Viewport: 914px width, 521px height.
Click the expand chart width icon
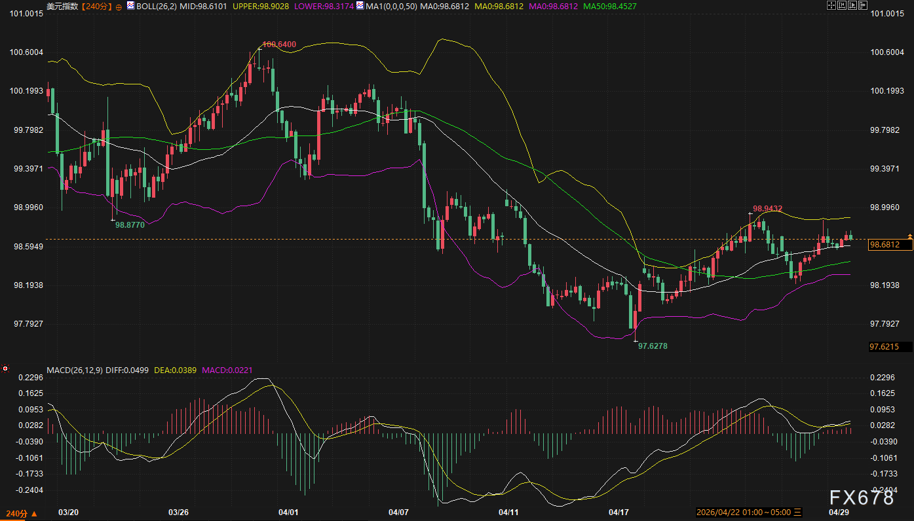point(863,6)
